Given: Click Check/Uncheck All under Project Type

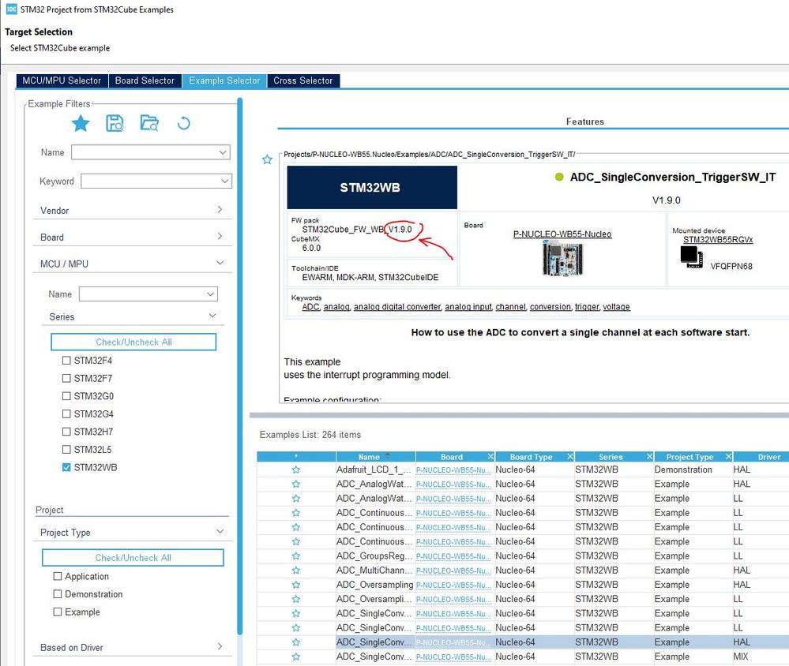Looking at the screenshot, I should (x=133, y=557).
